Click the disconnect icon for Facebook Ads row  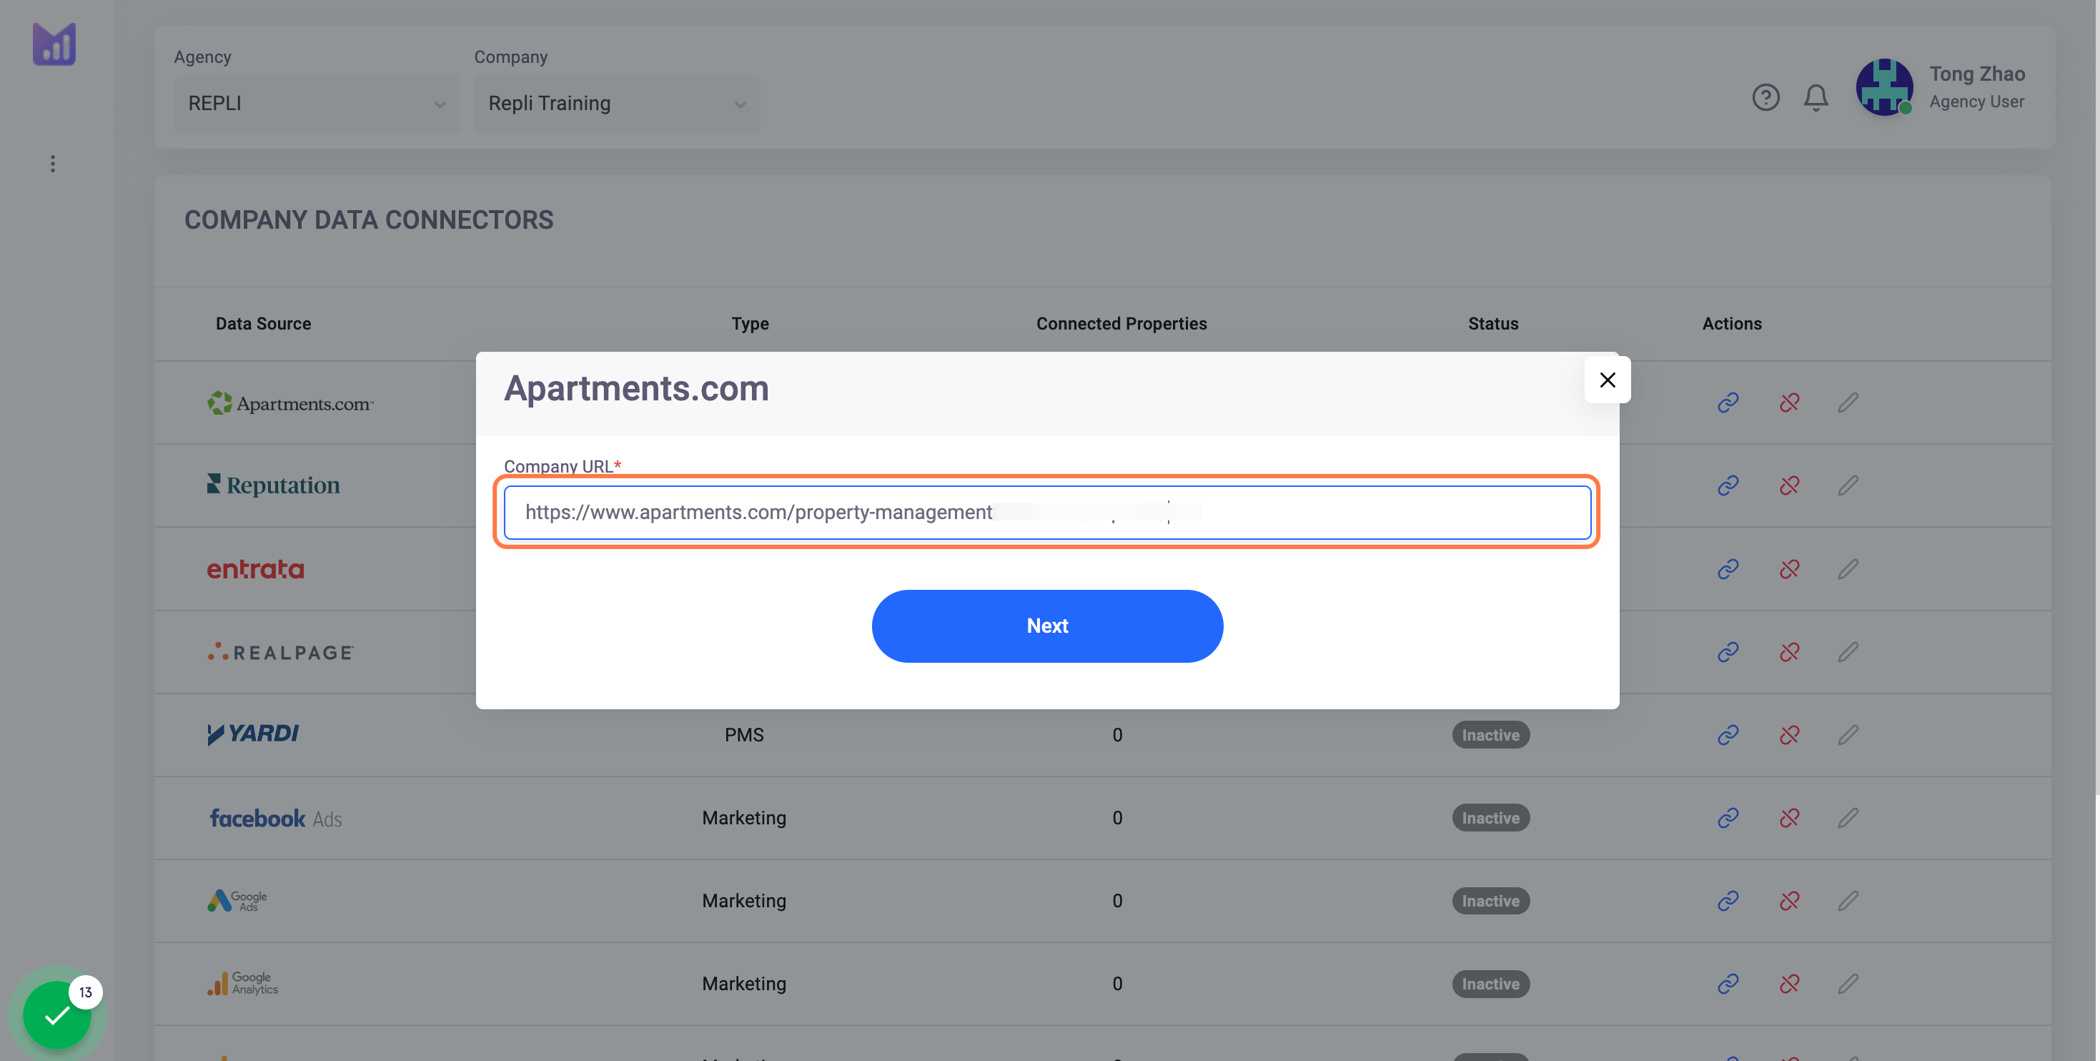(x=1788, y=818)
